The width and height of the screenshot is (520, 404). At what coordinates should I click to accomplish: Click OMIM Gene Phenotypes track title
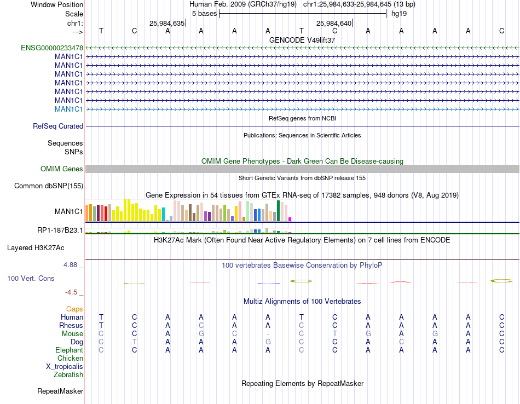pos(302,161)
